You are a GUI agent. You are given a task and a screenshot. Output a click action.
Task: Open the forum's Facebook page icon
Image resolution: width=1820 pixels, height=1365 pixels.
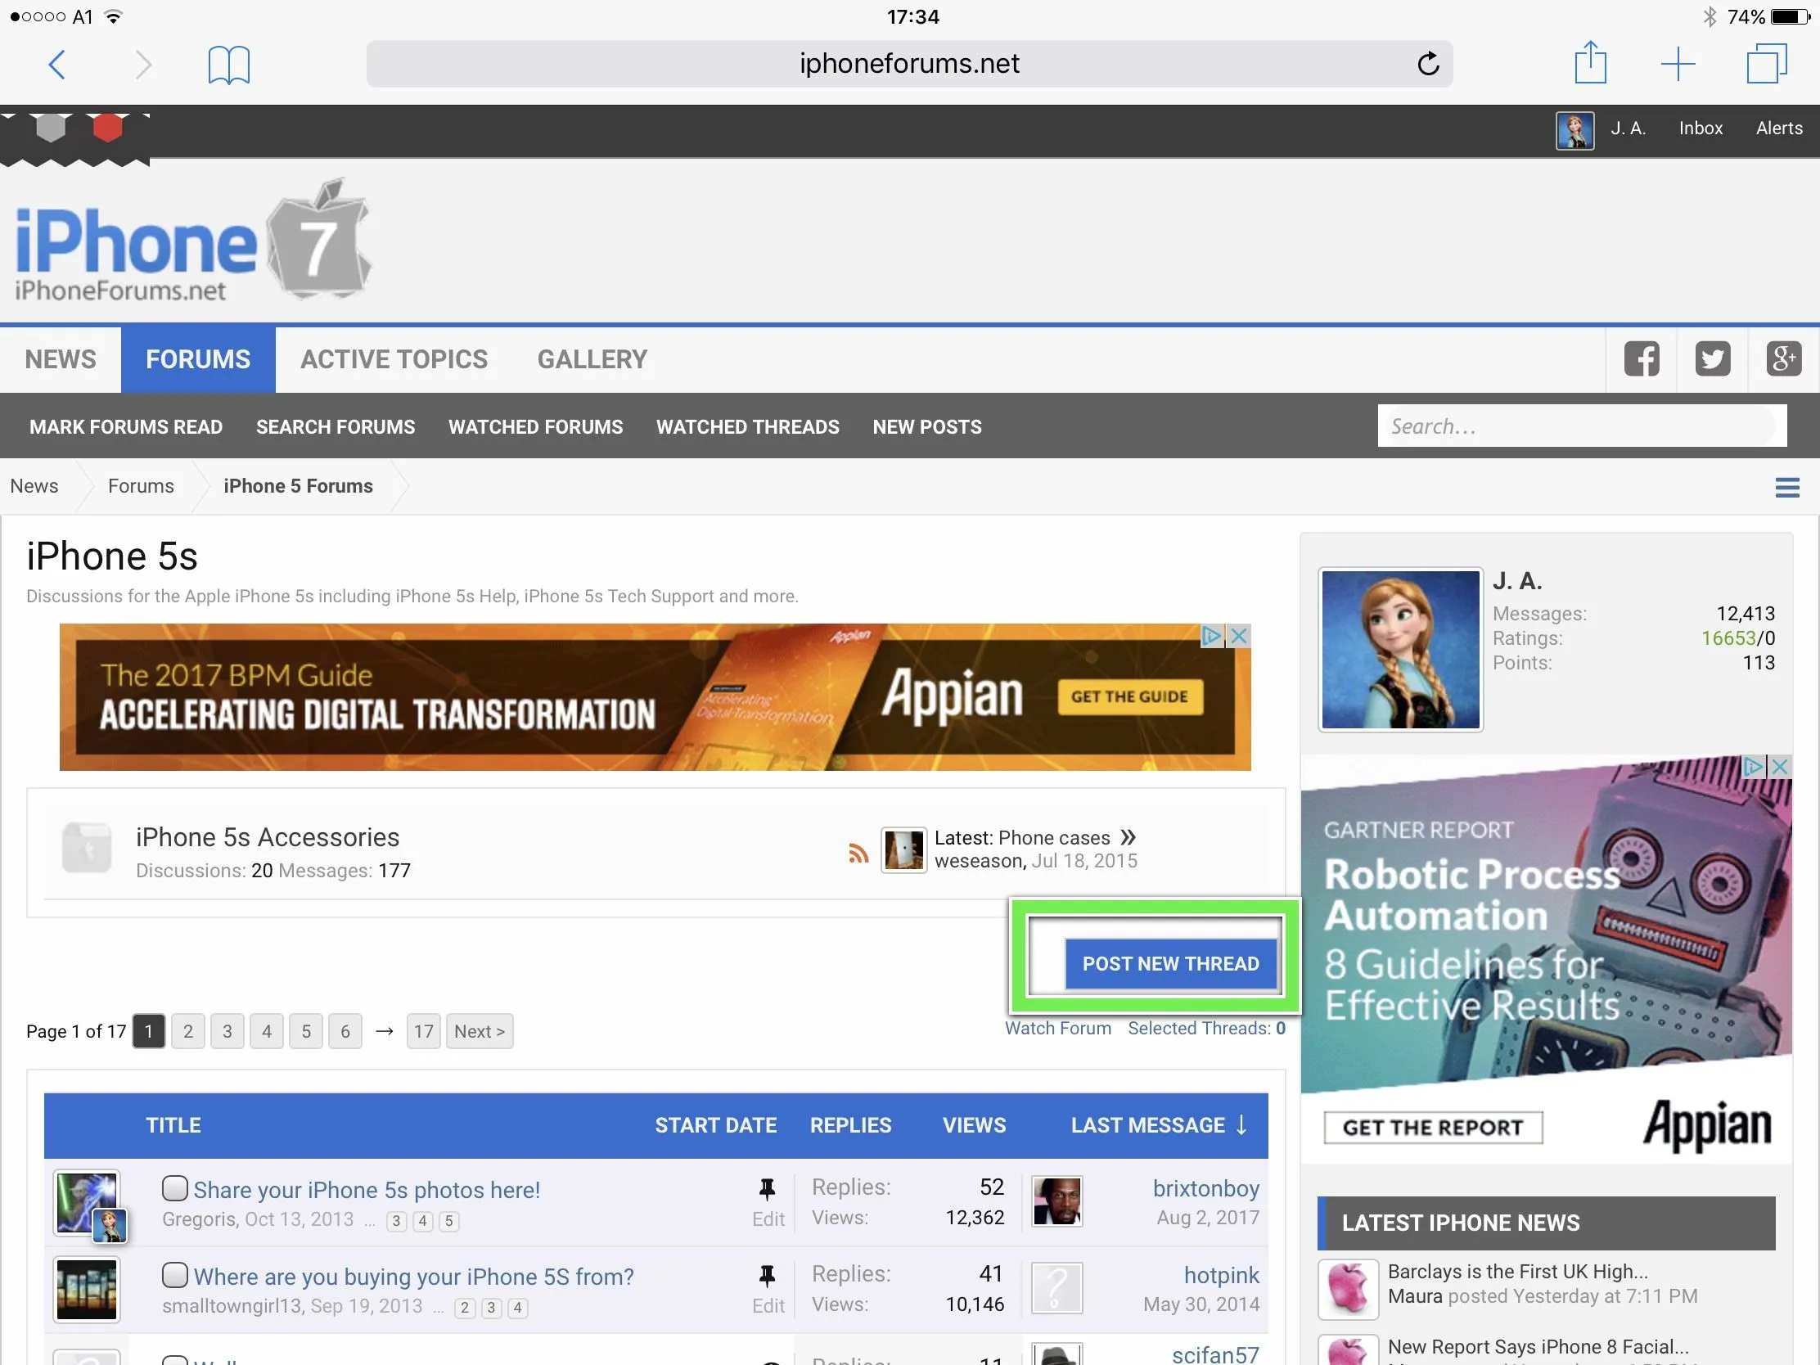pyautogui.click(x=1641, y=359)
